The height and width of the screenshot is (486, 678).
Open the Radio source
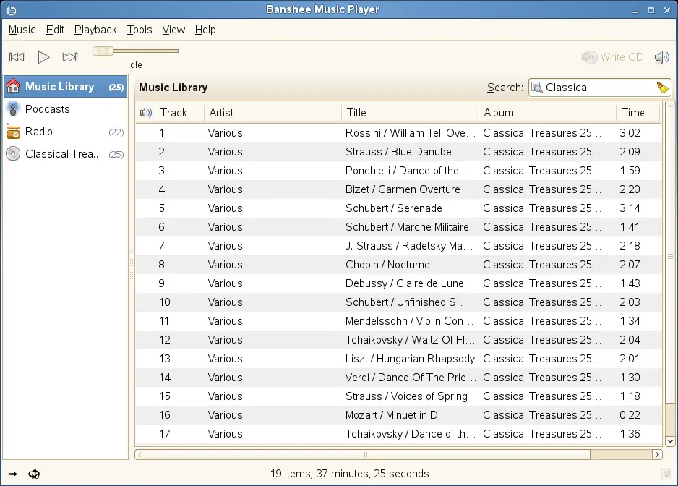click(x=38, y=132)
